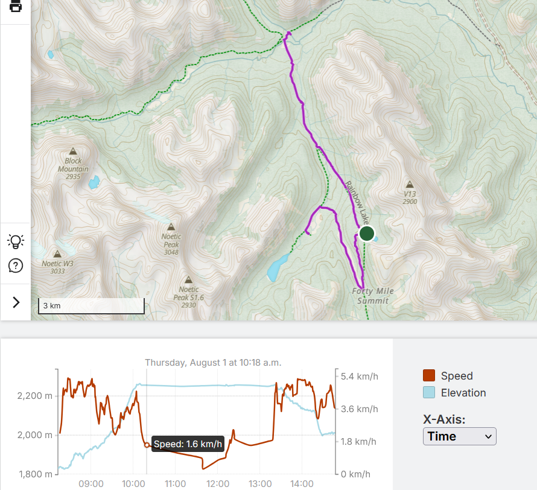This screenshot has width=537, height=490.
Task: Toggle the Elevation series color swatch
Action: coord(429,393)
